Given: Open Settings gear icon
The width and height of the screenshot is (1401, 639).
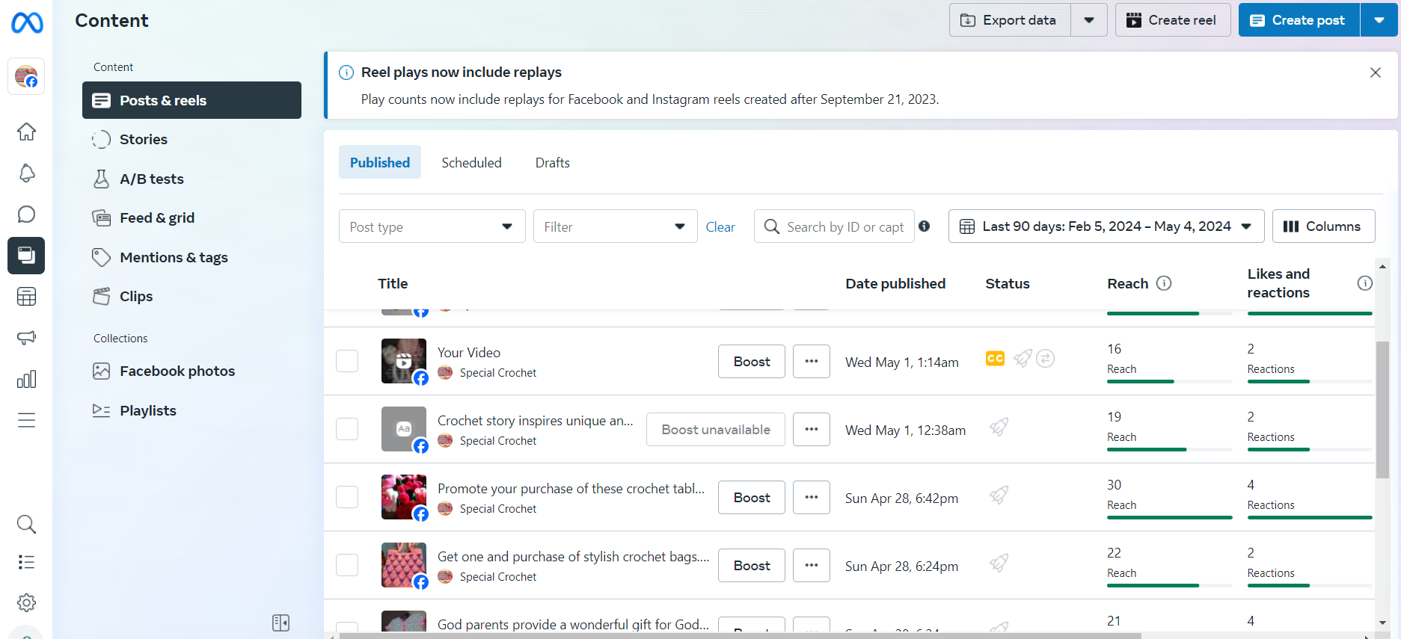Looking at the screenshot, I should click(x=26, y=602).
